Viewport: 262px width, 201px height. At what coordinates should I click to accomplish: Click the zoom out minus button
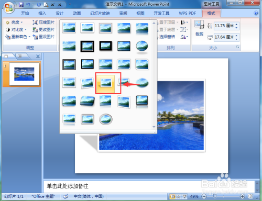204,197
